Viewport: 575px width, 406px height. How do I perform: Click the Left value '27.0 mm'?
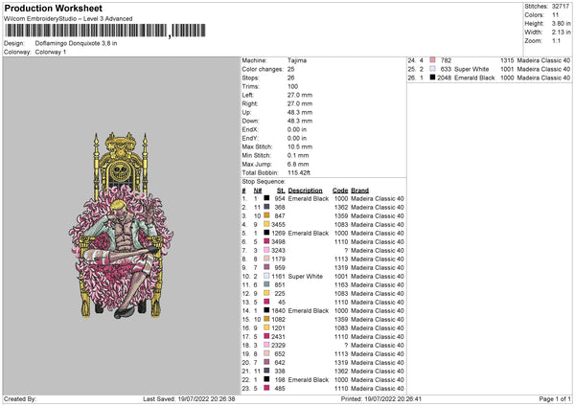tap(300, 95)
